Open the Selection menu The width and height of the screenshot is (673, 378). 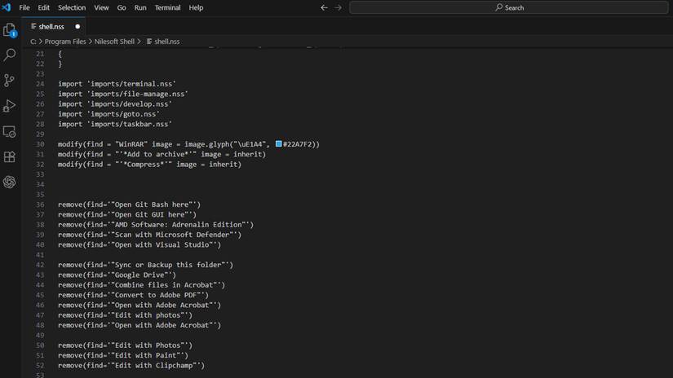(72, 7)
